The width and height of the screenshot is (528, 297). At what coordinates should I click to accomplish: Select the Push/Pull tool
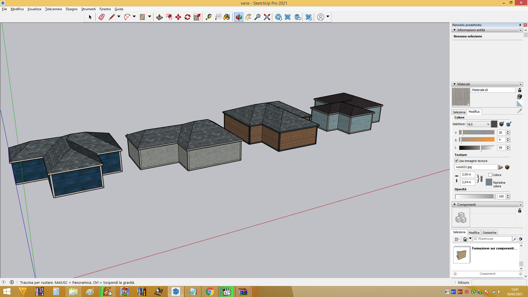[159, 17]
